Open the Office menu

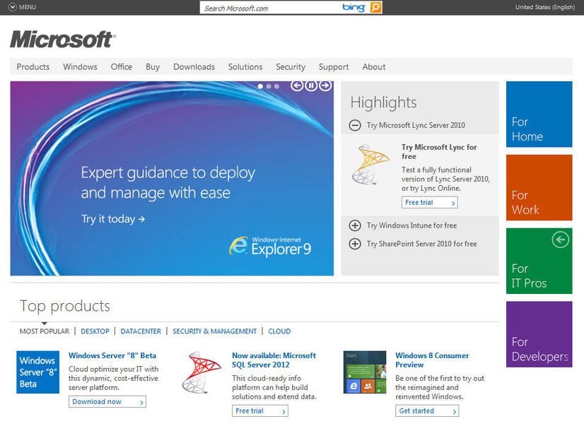tap(122, 67)
